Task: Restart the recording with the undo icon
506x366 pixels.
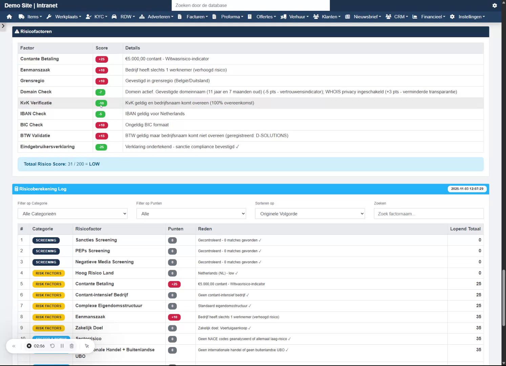Action: coord(52,346)
